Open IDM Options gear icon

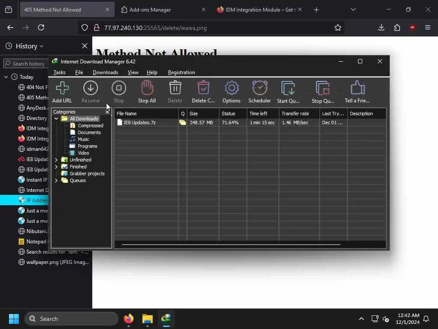[231, 88]
